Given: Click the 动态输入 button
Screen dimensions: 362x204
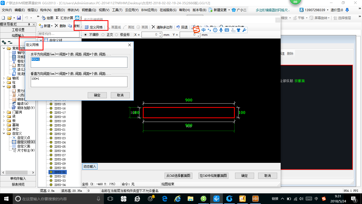Looking at the screenshot, I should point(90,167).
